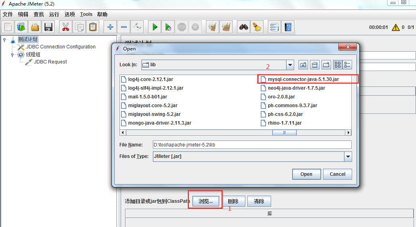Click the Cancel button in dialog

pyautogui.click(x=337, y=174)
